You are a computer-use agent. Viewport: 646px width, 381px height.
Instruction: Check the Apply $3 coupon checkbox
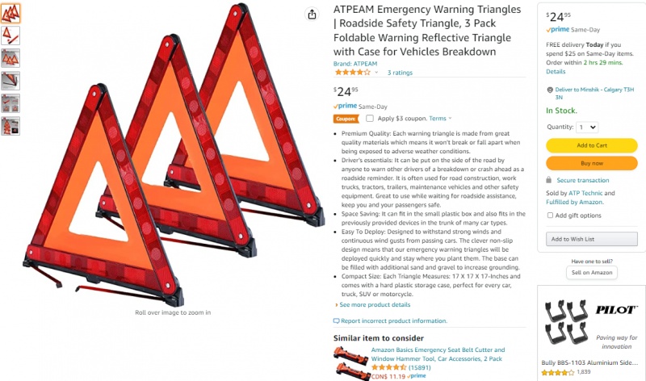tap(370, 118)
